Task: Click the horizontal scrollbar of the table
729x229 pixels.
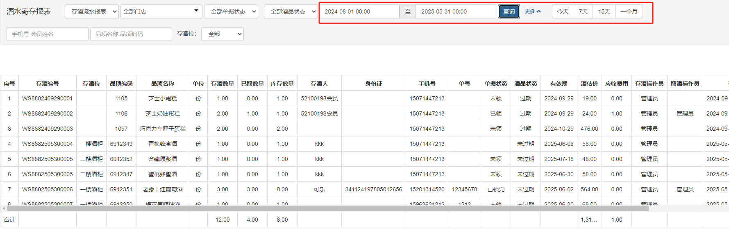Action: tap(328, 209)
